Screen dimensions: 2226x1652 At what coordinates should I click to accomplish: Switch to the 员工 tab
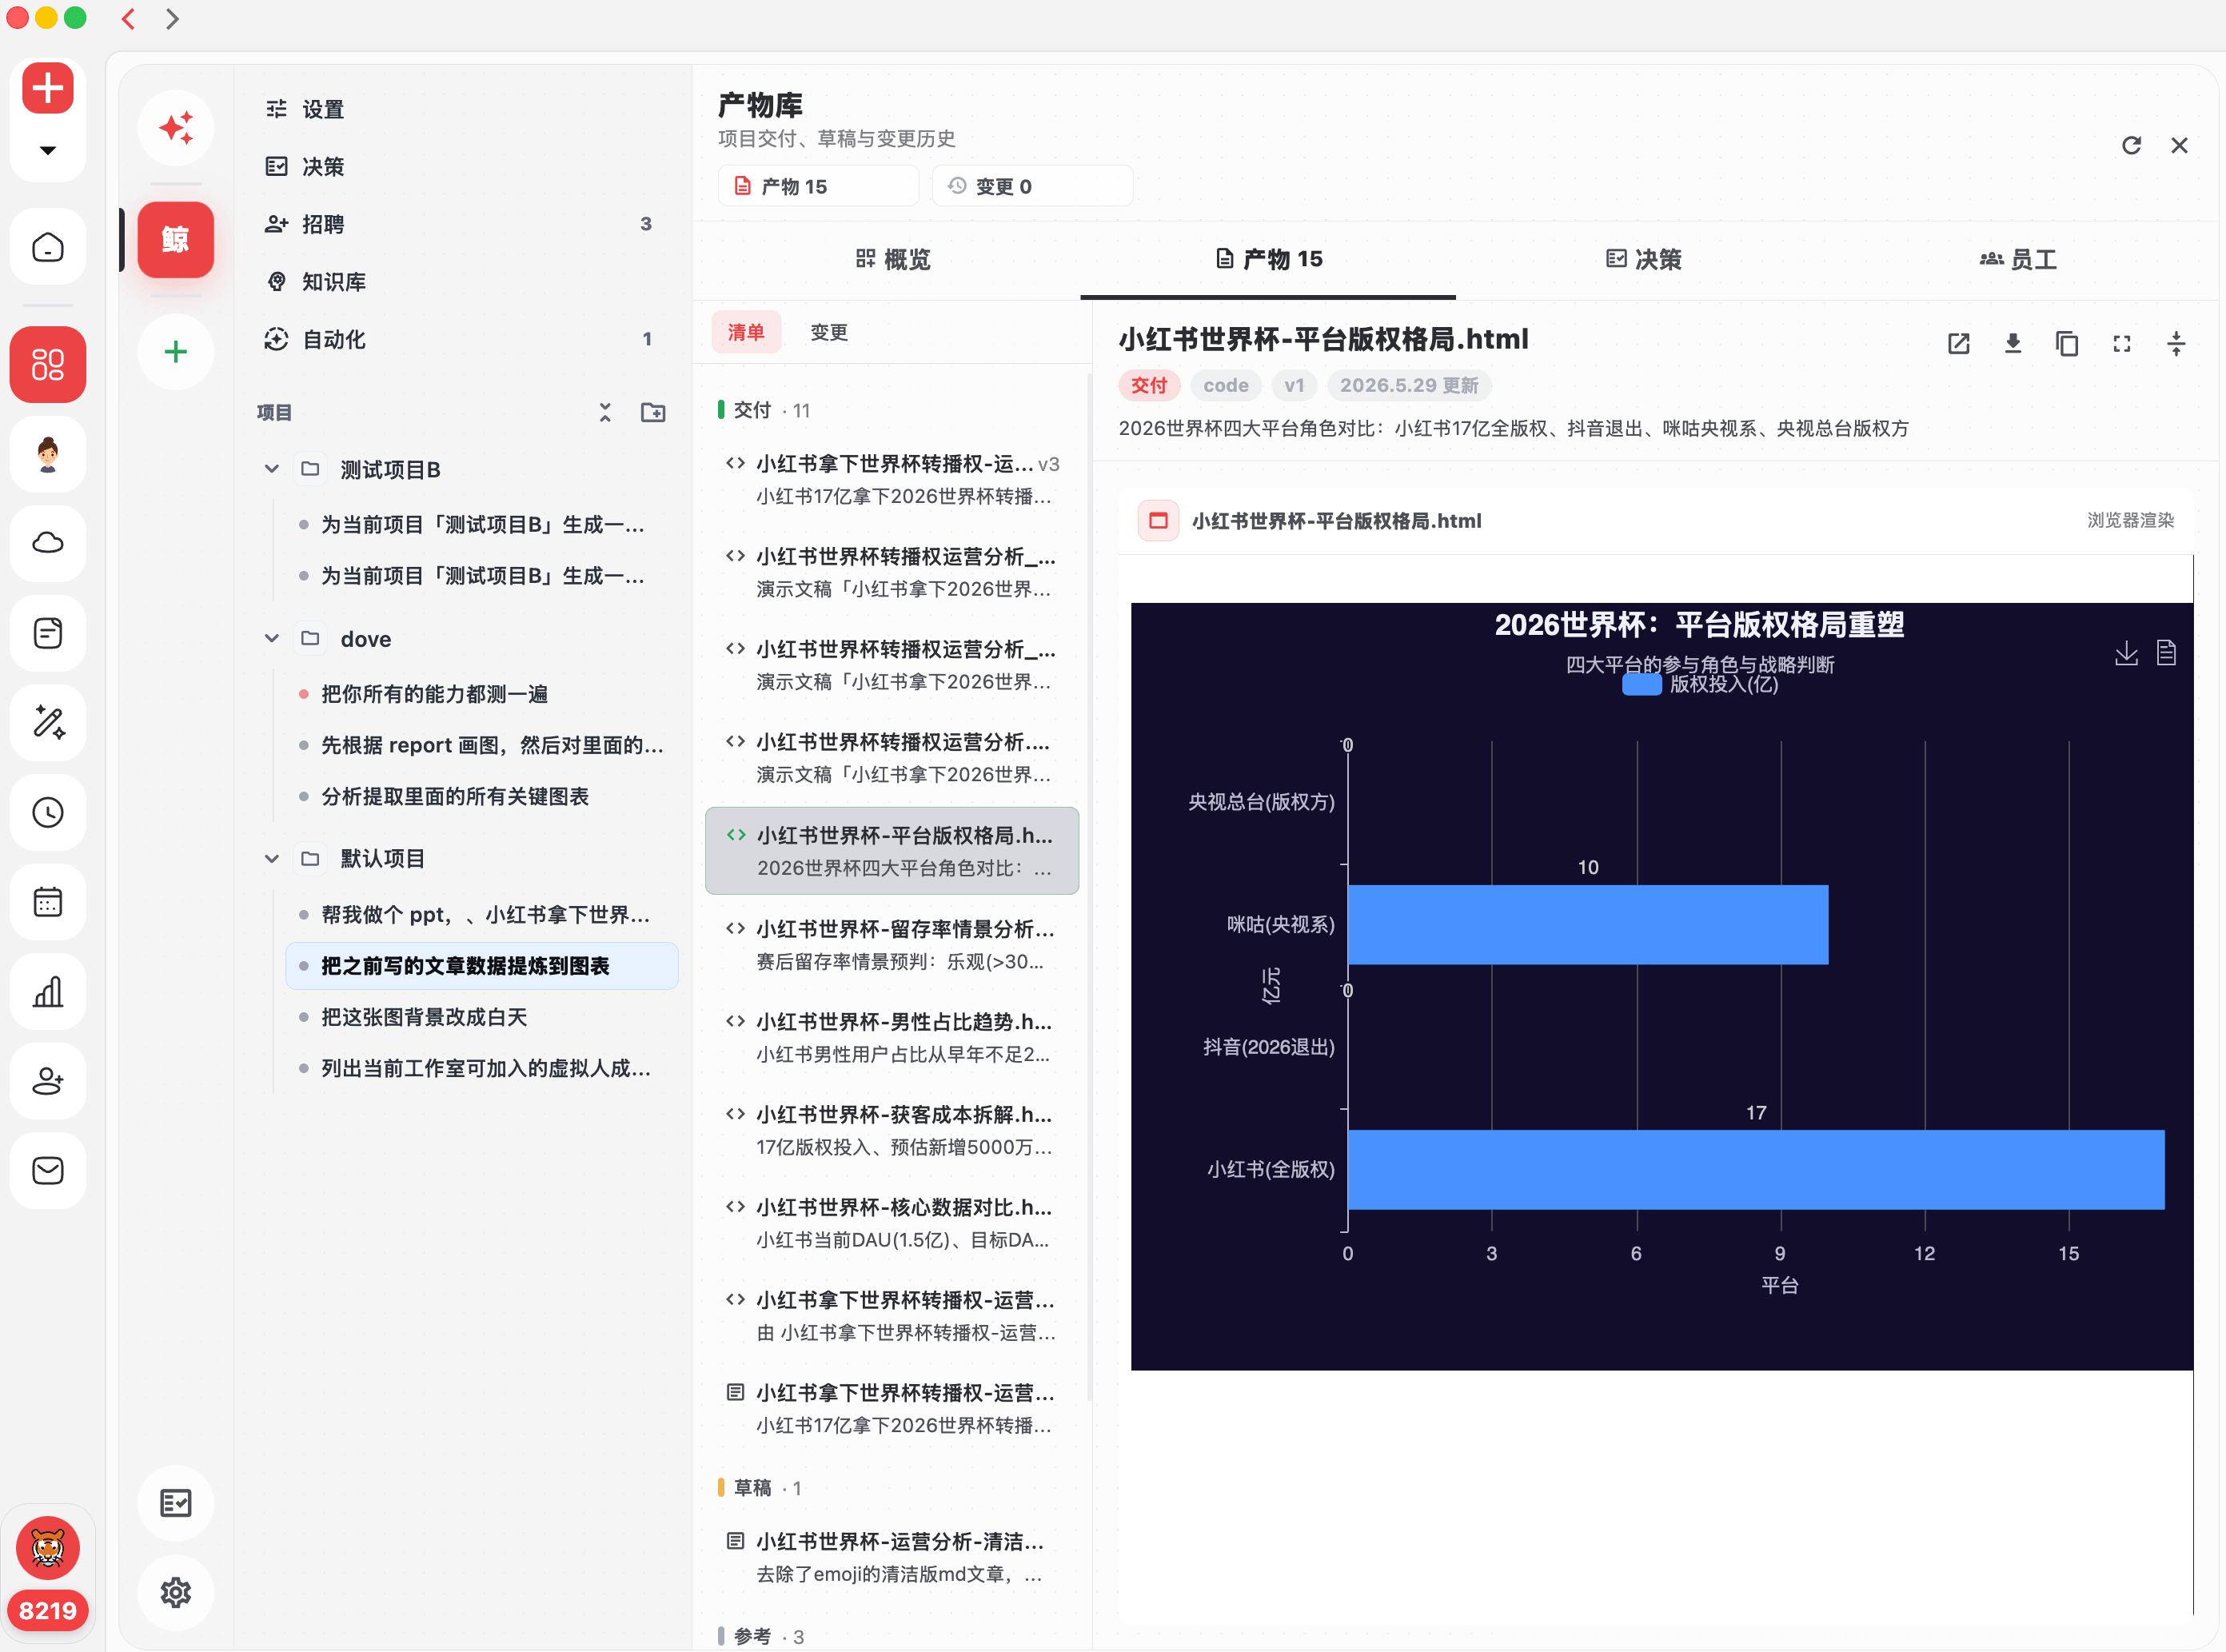click(x=2018, y=260)
